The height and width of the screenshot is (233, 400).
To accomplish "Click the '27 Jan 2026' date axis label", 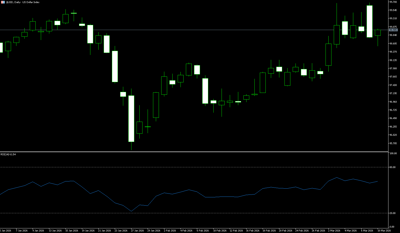I will point(137,230).
